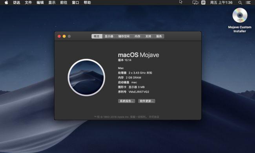The width and height of the screenshot is (255, 153).
Task: Open the 窗口 menu
Action: coord(75,2)
